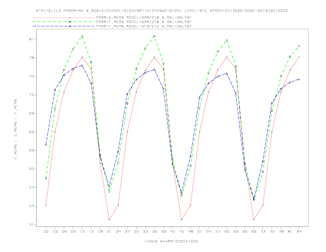Click the y-axis tick value 51
Viewport: 326px width, 252px height.
pos(31,224)
